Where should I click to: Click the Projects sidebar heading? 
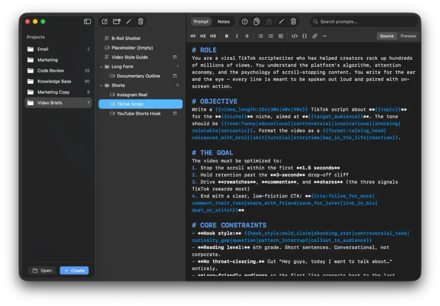(x=36, y=37)
